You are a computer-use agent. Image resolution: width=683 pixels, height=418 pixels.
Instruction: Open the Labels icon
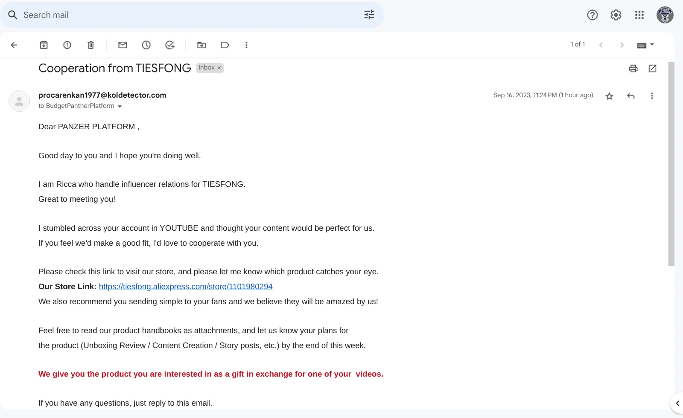tap(225, 45)
